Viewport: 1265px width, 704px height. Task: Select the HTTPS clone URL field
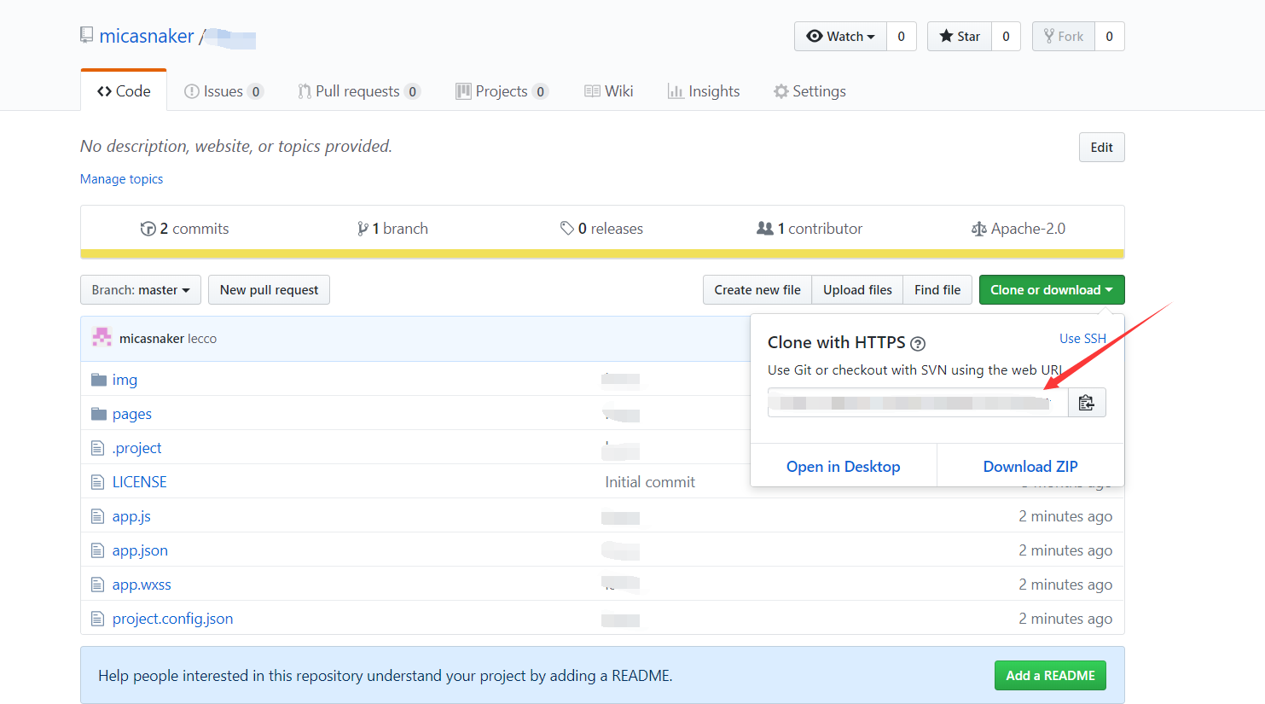click(918, 403)
